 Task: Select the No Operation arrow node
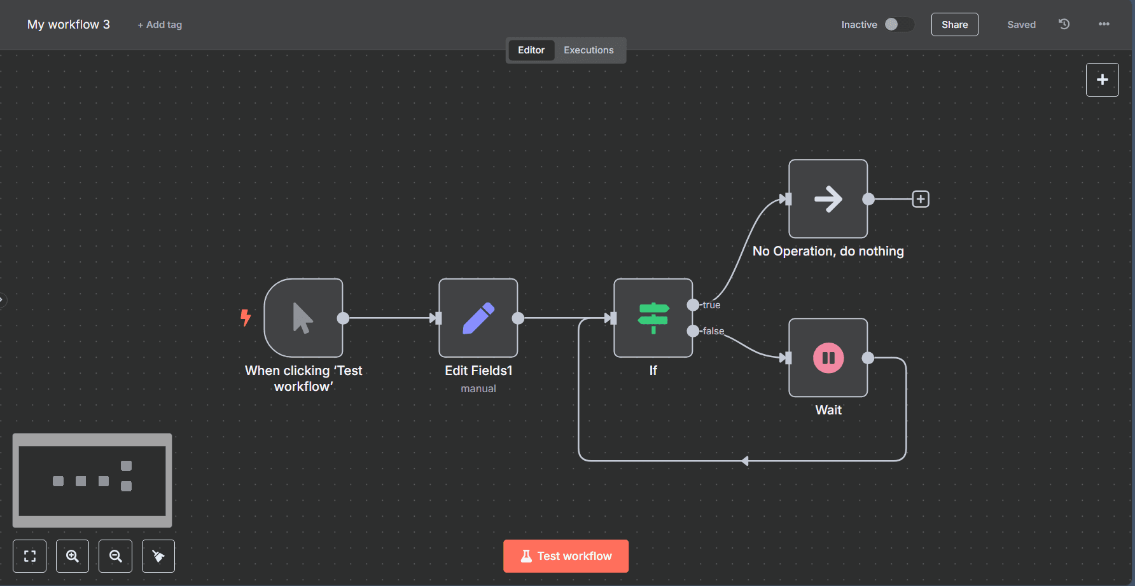click(x=828, y=199)
